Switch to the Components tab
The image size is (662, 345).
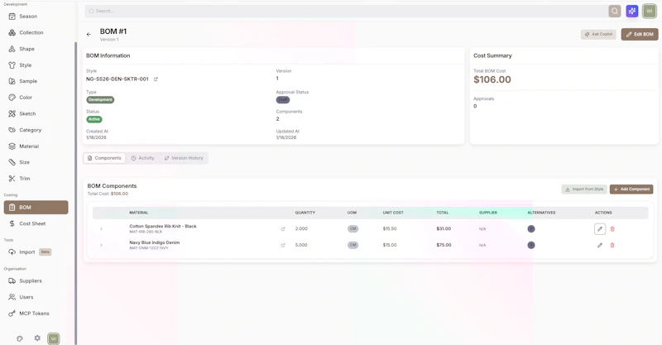104,158
